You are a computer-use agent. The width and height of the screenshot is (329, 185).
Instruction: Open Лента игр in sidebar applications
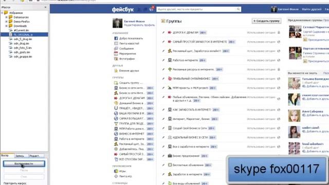pyautogui.click(x=125, y=176)
